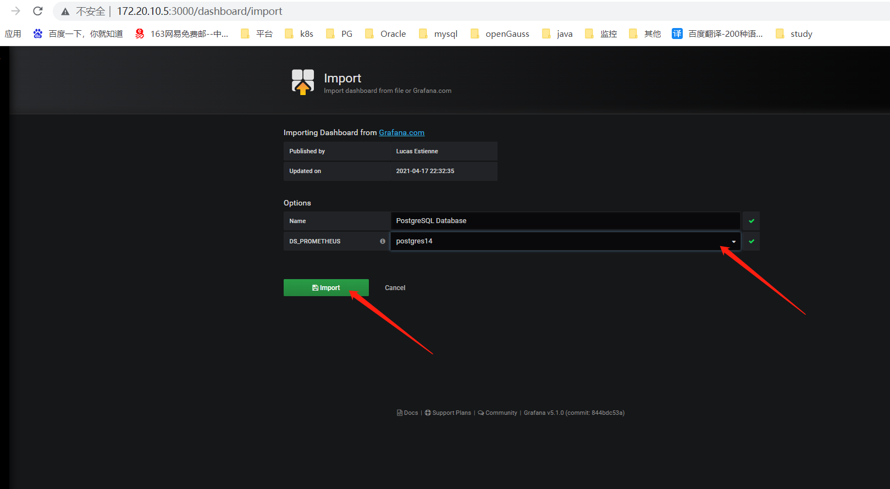Reload the page with the refresh icon

click(x=38, y=11)
